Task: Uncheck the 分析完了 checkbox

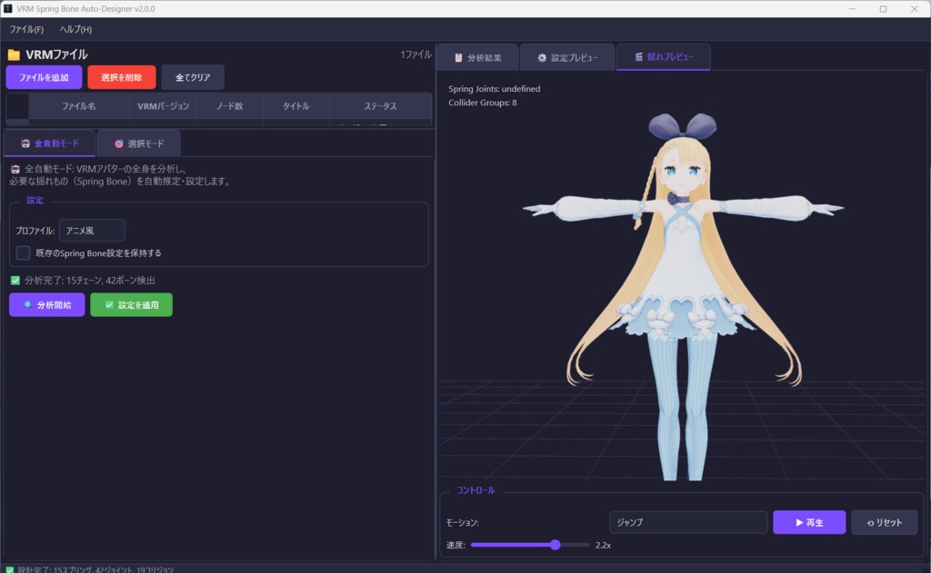Action: [15, 281]
